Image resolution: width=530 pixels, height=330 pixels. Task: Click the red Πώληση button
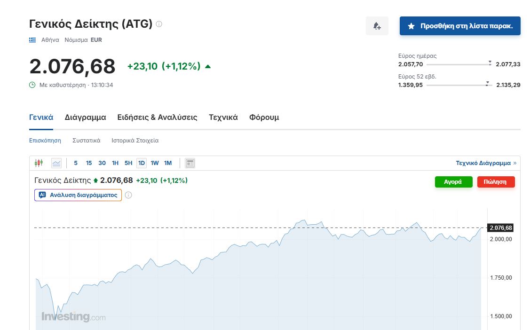pyautogui.click(x=496, y=182)
